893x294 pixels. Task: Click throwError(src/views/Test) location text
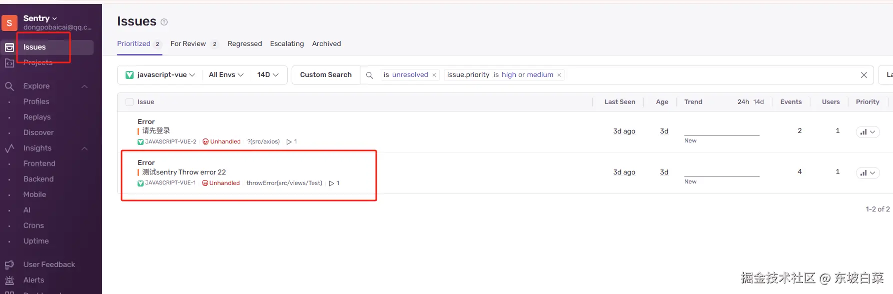(x=284, y=183)
